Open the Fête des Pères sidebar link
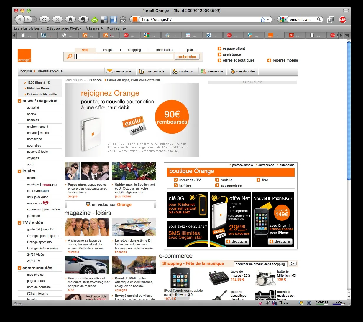Image resolution: width=363 pixels, height=322 pixels. [x=38, y=88]
